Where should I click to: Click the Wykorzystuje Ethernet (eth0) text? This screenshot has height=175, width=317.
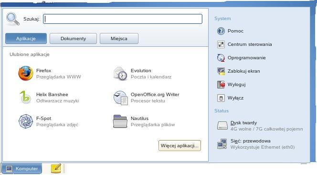[263, 147]
